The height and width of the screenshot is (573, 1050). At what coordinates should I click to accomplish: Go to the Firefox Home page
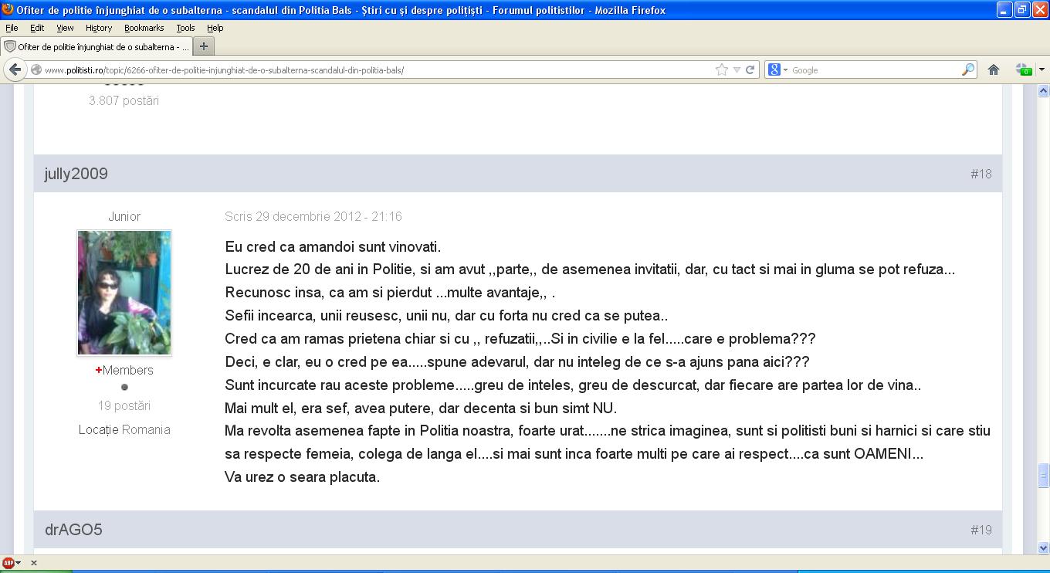pos(994,70)
